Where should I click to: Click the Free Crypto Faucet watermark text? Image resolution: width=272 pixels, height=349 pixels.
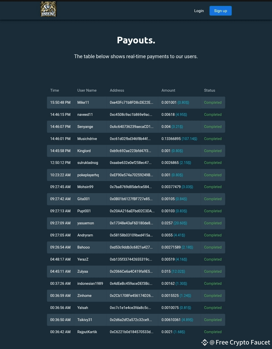click(240, 342)
